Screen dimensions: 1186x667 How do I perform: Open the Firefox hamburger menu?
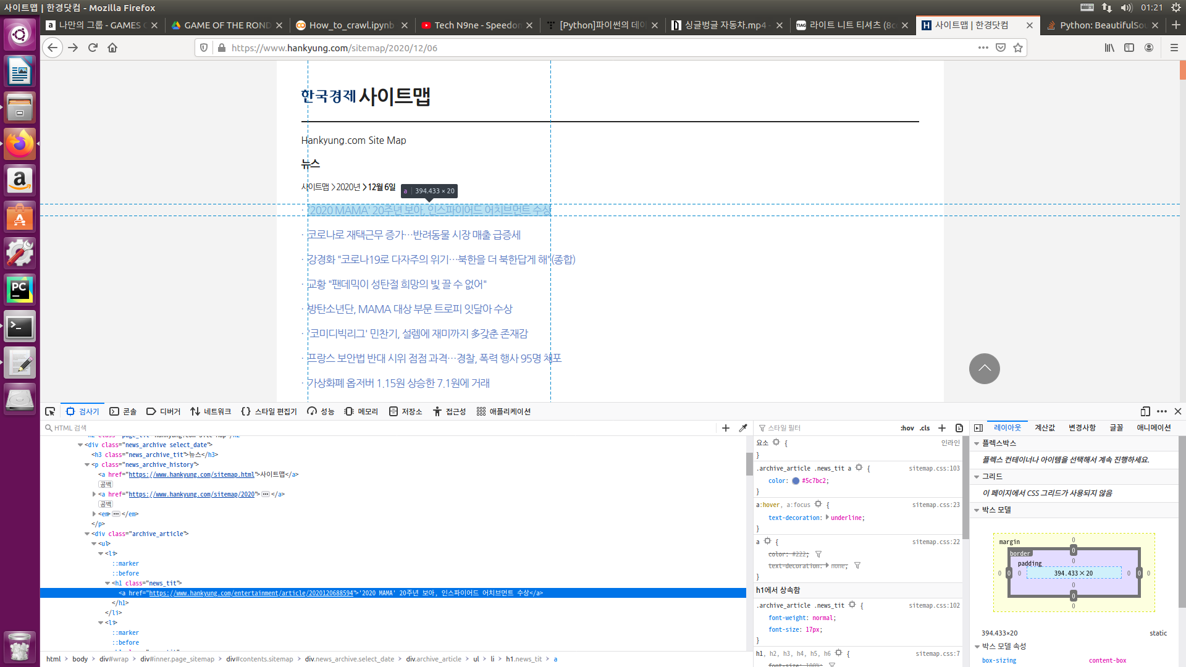[x=1174, y=48]
